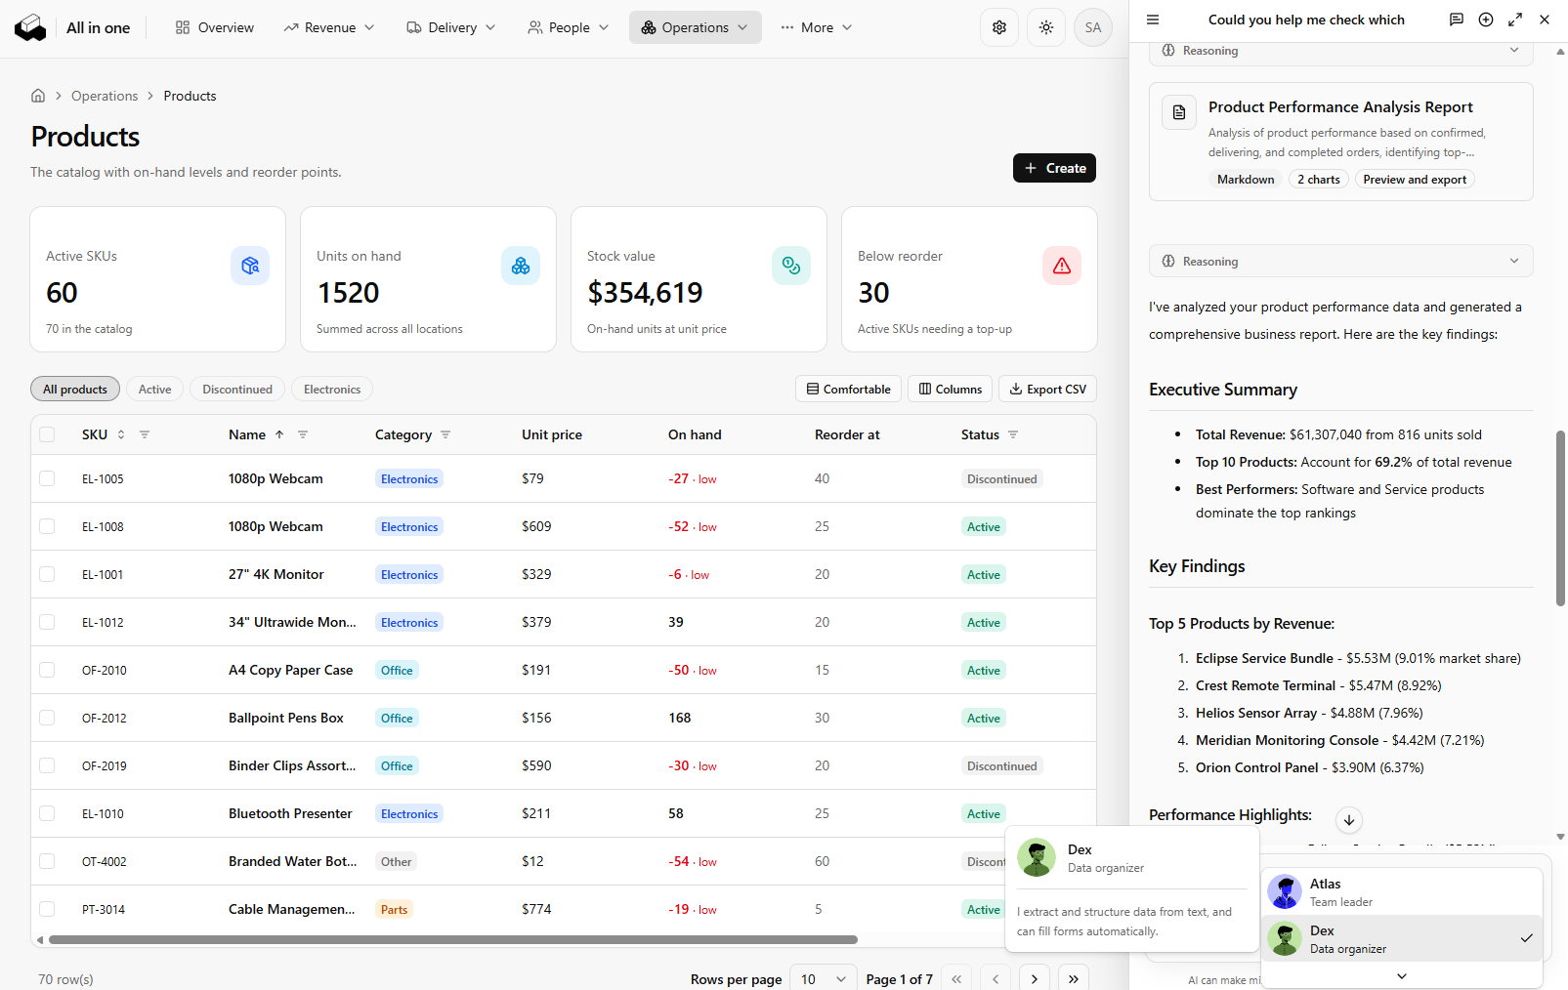Viewport: 1568px width, 990px height.
Task: Go to the first page of products
Action: 956,979
